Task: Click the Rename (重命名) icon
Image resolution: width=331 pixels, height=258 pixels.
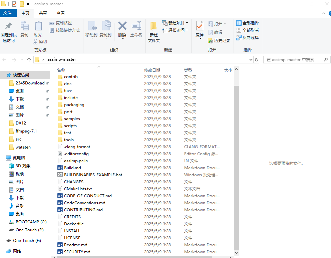Action: click(x=136, y=26)
